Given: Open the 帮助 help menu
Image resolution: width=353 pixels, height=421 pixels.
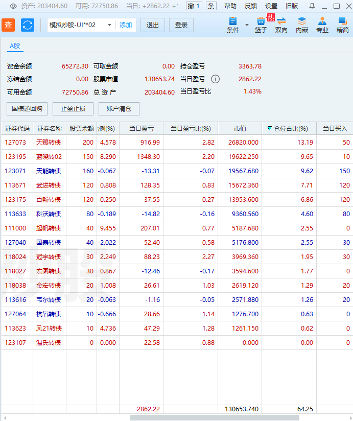Looking at the screenshot, I should 230,6.
